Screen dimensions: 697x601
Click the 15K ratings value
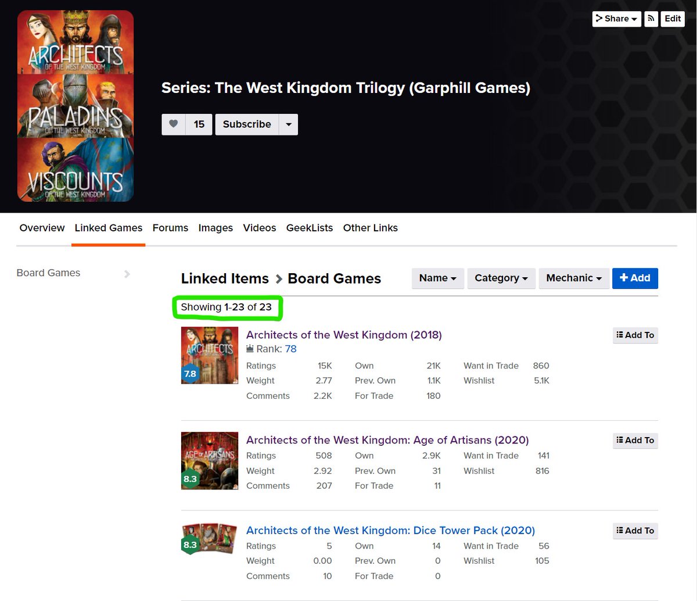(x=325, y=366)
